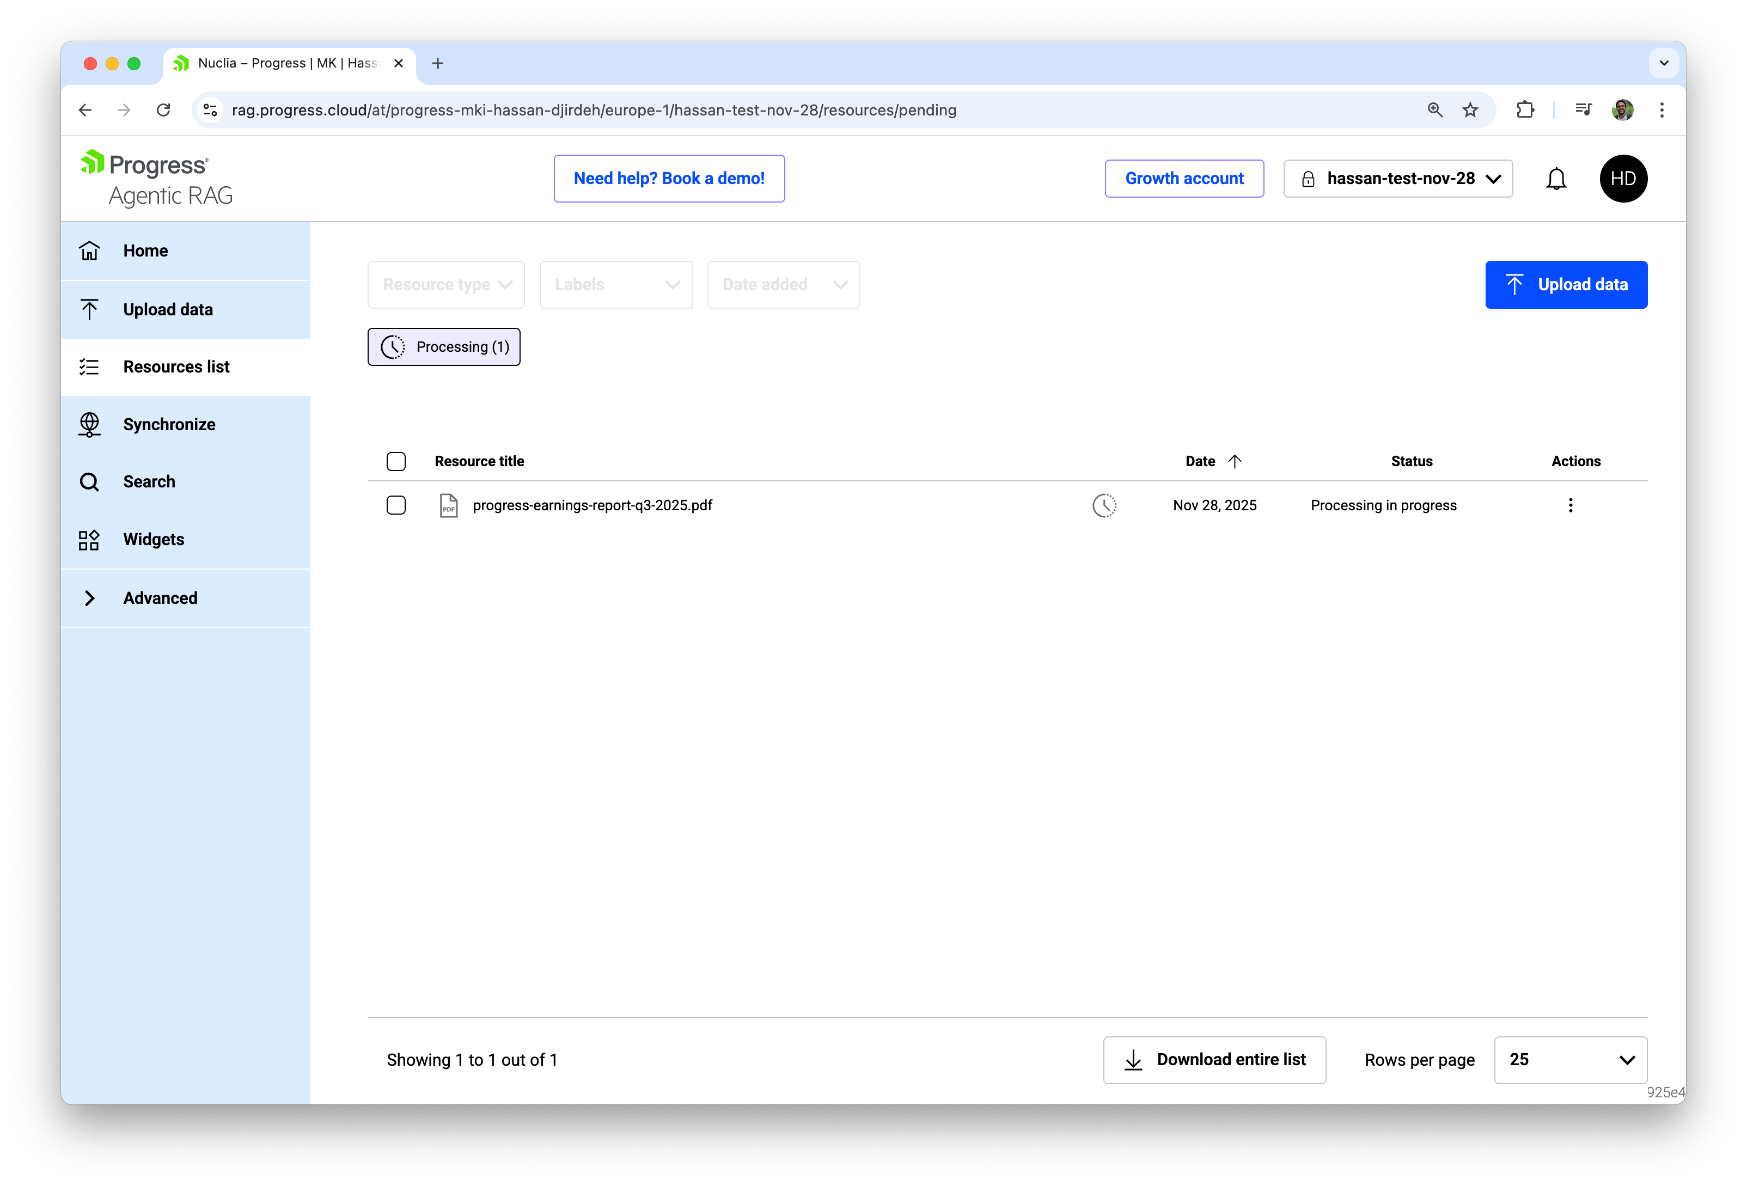Open Widgets via grid icon
The image size is (1747, 1185).
88,539
